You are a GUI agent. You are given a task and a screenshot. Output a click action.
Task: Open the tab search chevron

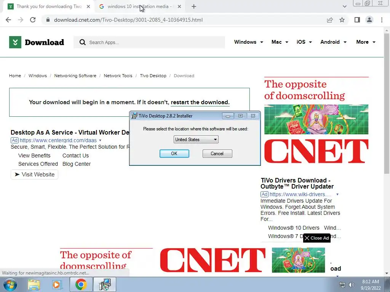[x=344, y=6]
